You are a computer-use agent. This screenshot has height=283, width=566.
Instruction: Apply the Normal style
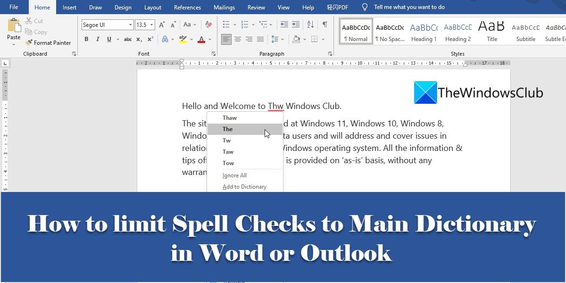356,32
